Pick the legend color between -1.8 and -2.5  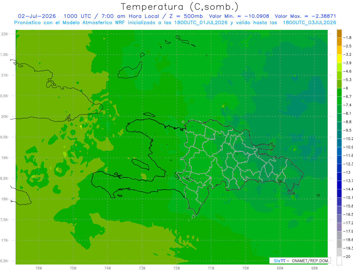[339, 42]
